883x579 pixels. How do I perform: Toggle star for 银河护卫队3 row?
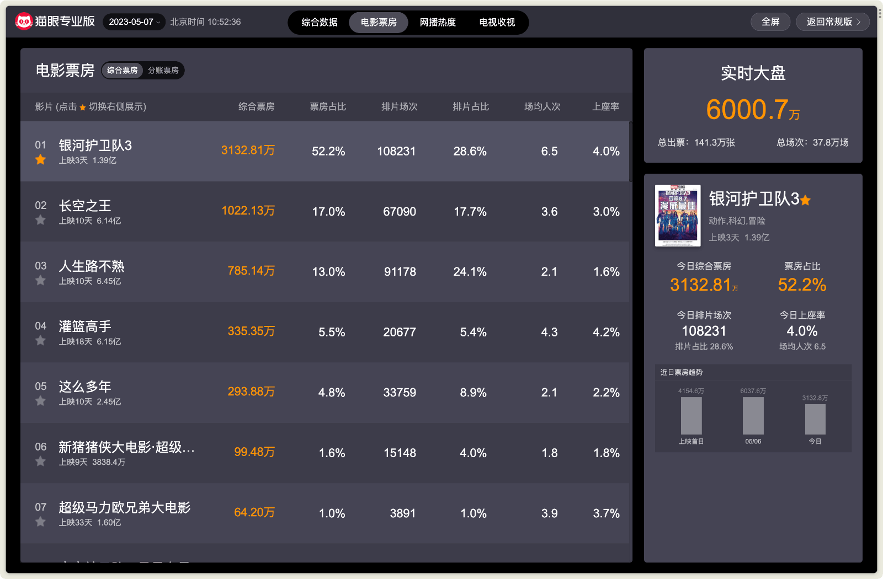tap(40, 160)
